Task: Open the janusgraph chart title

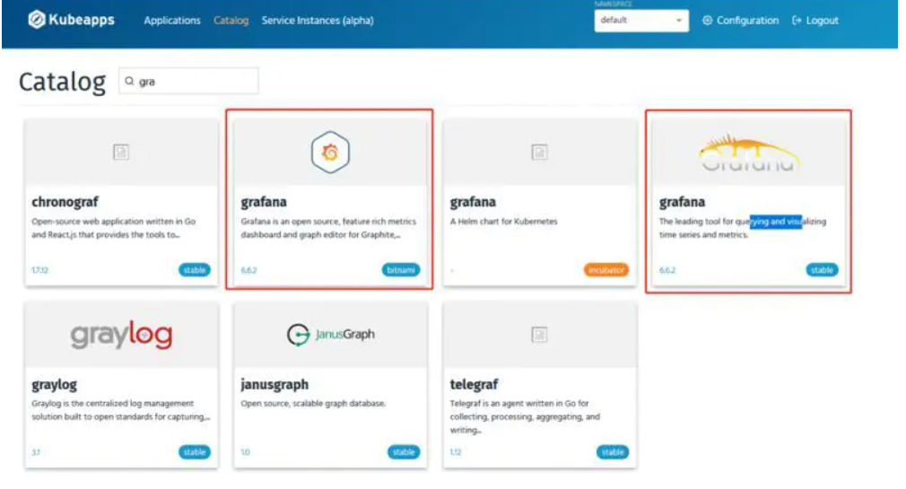Action: coord(274,384)
